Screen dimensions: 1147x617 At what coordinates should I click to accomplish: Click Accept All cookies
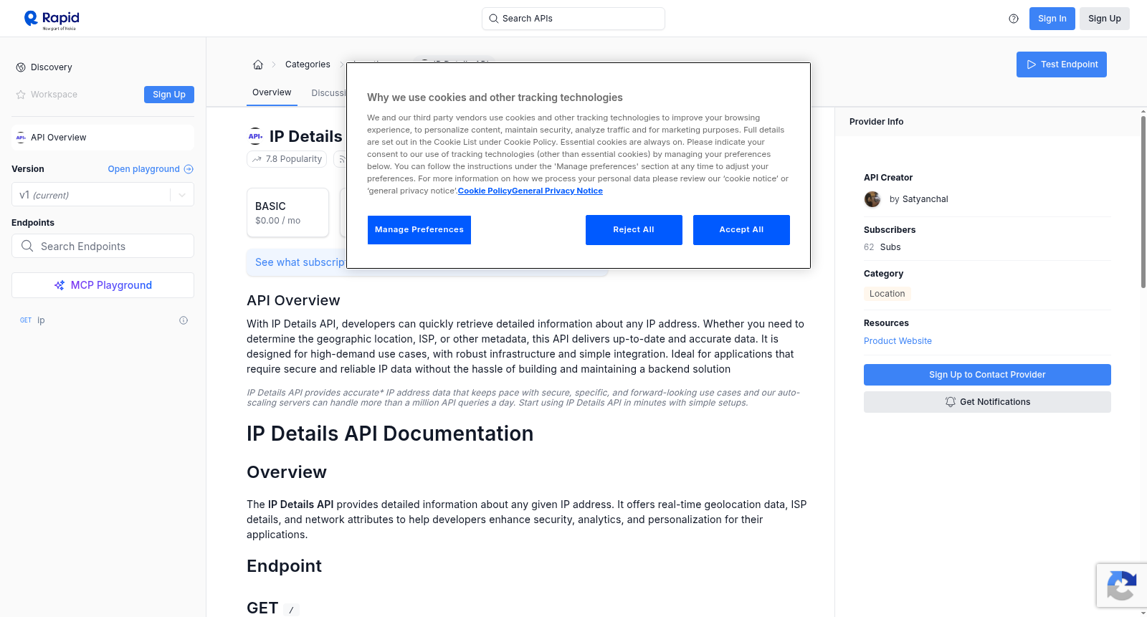click(x=741, y=230)
